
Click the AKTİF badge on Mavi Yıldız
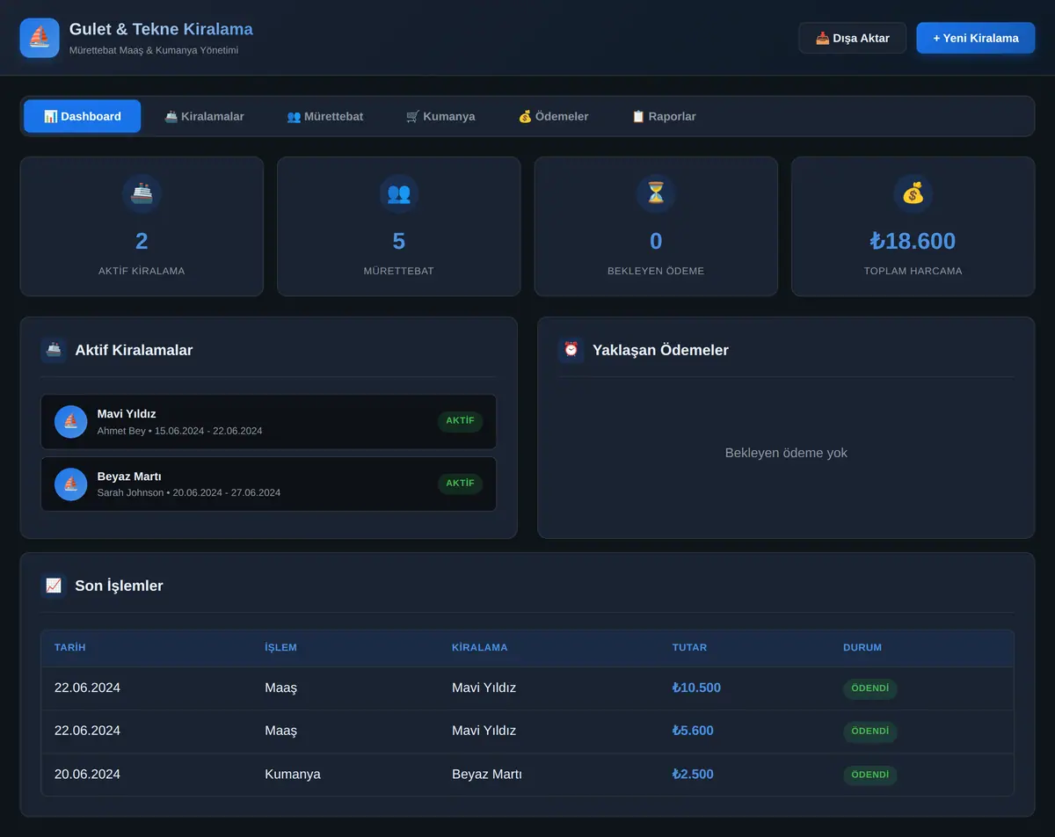[460, 421]
